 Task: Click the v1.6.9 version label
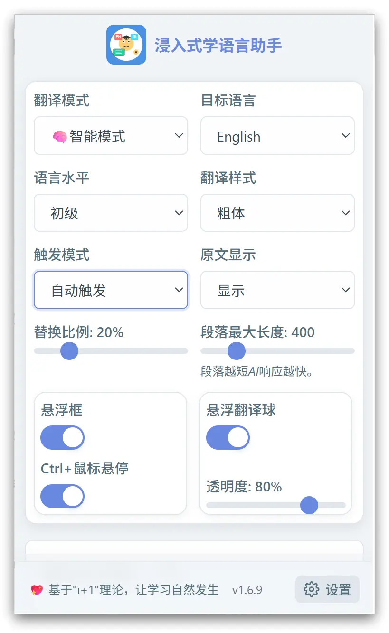coord(247,590)
